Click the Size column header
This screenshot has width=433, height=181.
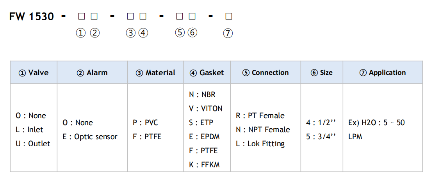coord(322,73)
